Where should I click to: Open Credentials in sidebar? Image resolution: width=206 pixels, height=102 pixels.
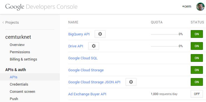[x=19, y=84]
